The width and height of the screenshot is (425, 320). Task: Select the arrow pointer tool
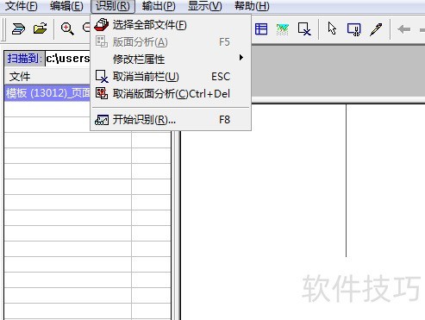pyautogui.click(x=332, y=28)
